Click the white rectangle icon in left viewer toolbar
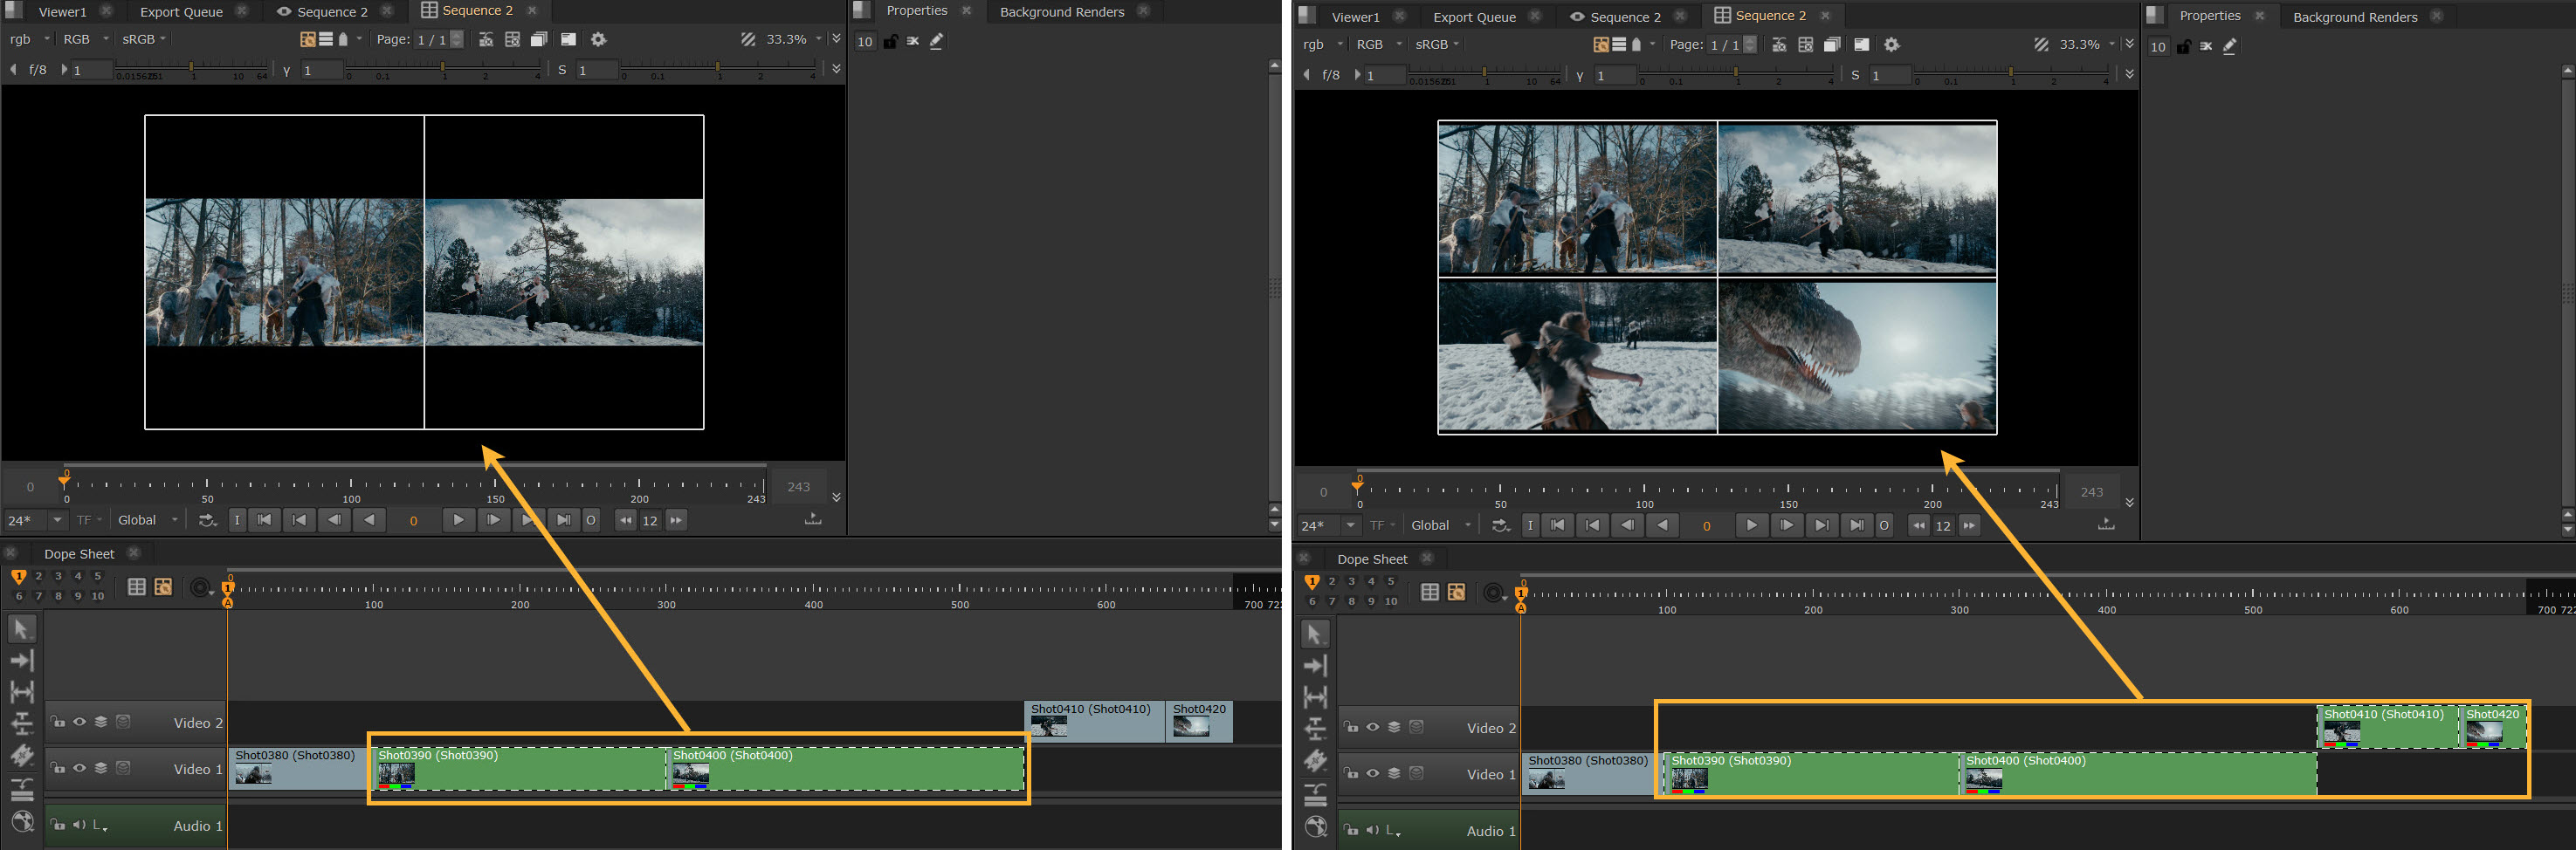Image resolution: width=2576 pixels, height=850 pixels. [568, 40]
